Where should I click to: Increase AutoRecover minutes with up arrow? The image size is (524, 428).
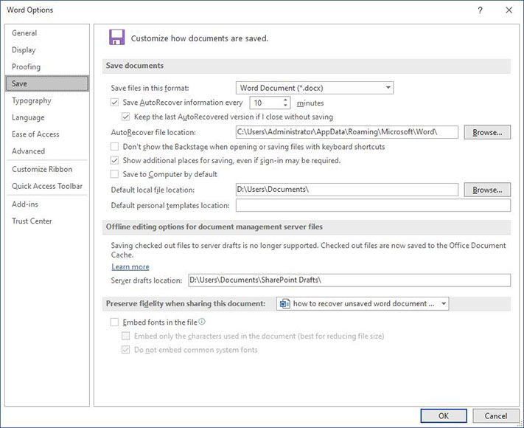coord(285,100)
